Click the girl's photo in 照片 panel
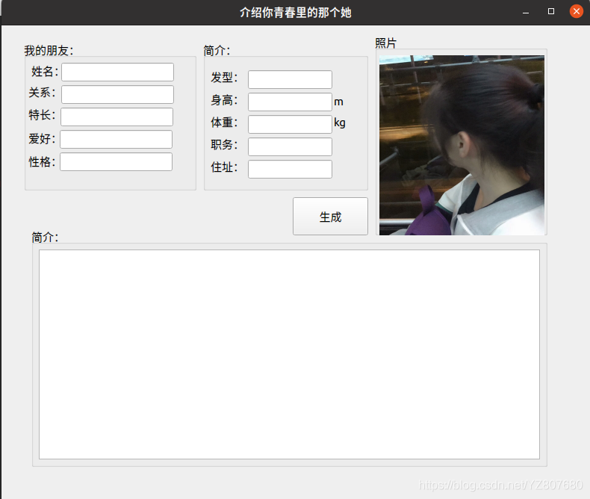Screen dimensions: 590x499 pyautogui.click(x=462, y=145)
